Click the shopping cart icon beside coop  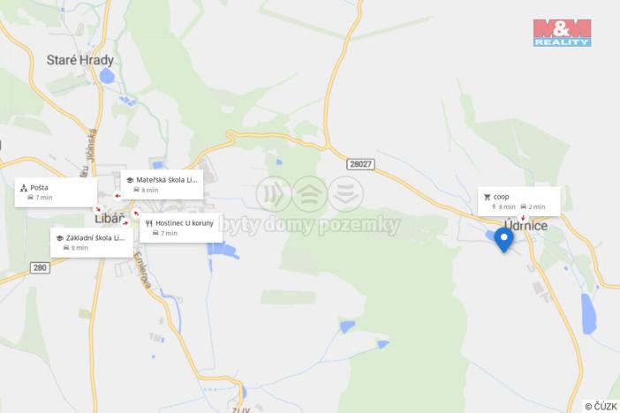[487, 197]
